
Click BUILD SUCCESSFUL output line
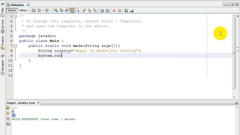(x=44, y=119)
